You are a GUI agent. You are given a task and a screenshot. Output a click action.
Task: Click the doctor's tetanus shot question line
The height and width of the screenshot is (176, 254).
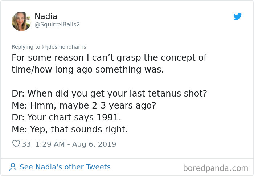109,93
